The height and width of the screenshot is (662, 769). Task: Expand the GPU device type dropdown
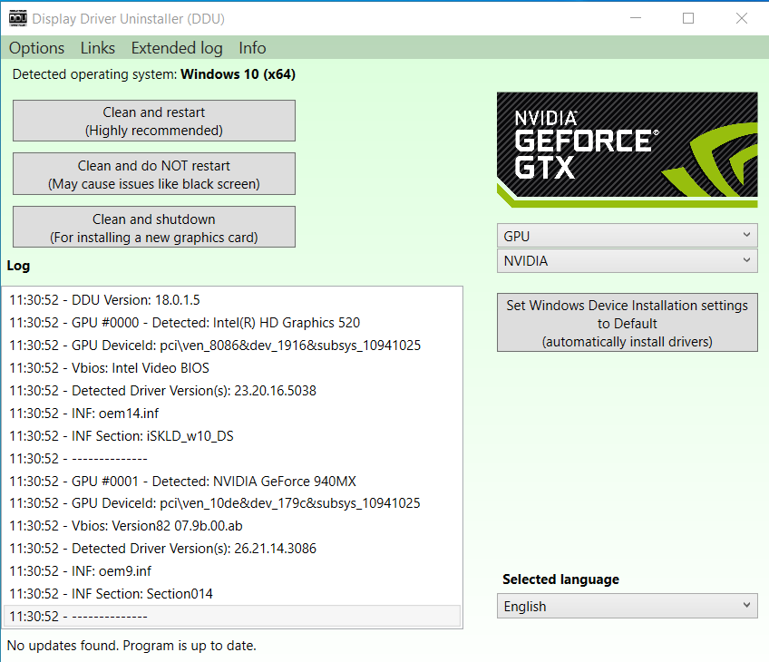coord(627,236)
